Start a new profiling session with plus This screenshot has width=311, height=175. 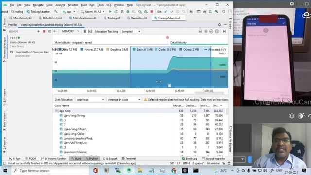38,31
